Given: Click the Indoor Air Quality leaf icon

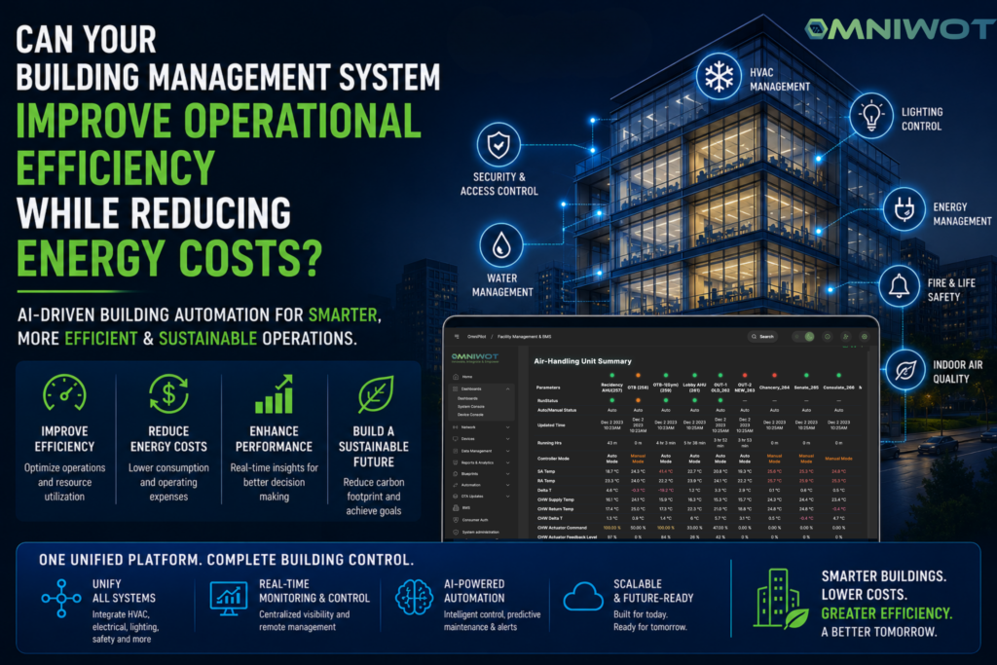Looking at the screenshot, I should [x=905, y=370].
